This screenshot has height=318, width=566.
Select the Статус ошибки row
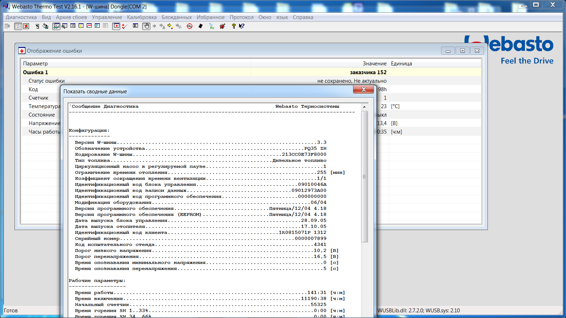[251, 81]
